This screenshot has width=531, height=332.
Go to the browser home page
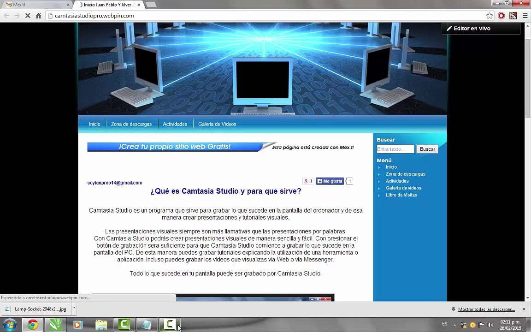39,16
